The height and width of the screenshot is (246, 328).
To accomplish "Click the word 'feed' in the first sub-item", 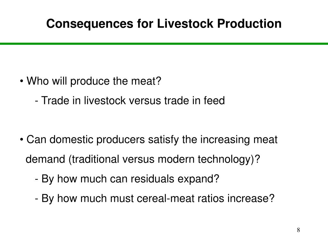I will coord(214,100).
